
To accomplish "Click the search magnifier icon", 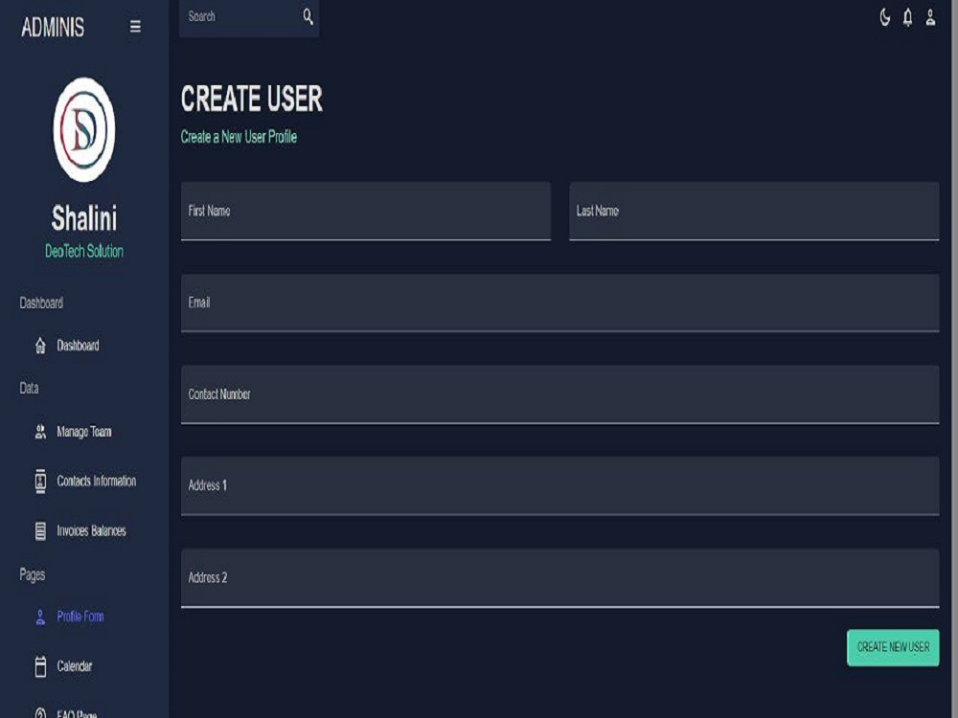I will (x=307, y=16).
